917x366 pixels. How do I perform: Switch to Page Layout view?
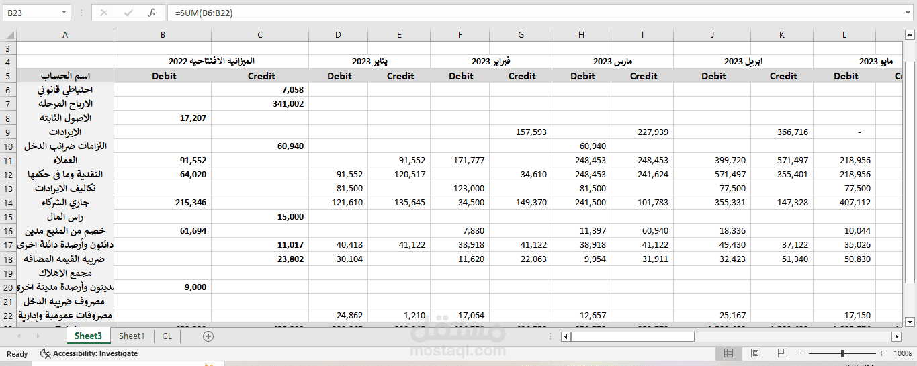pos(755,353)
